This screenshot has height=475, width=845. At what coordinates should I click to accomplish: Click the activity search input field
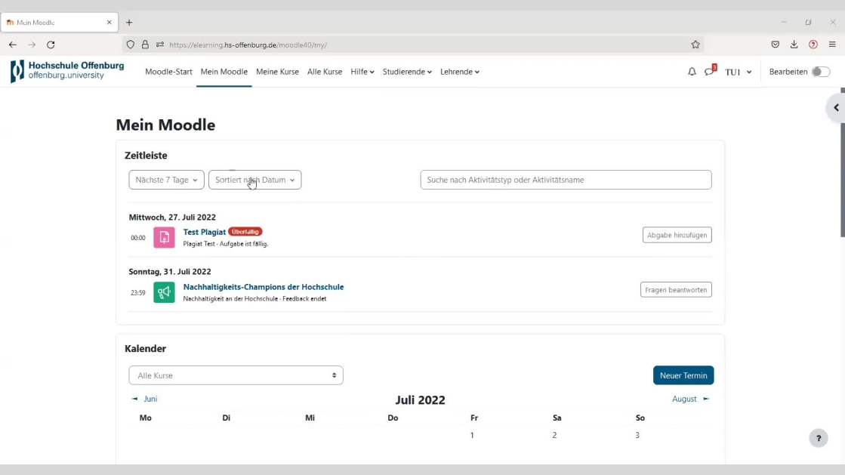pos(566,180)
